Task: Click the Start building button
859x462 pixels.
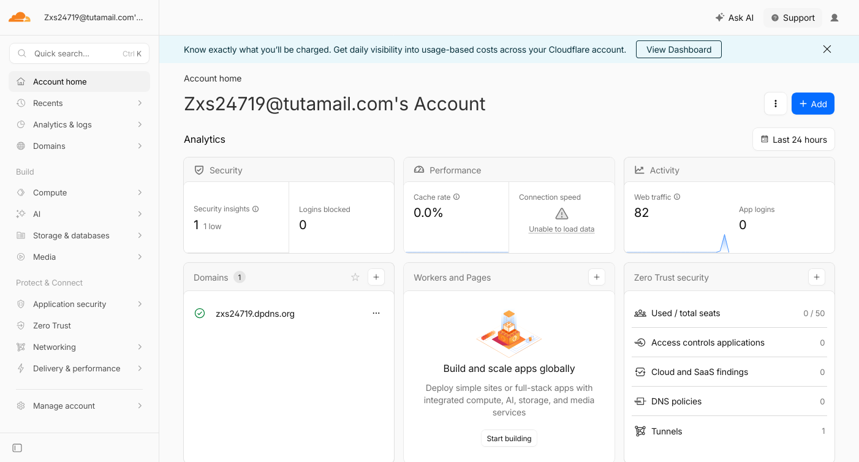Action: [509, 438]
